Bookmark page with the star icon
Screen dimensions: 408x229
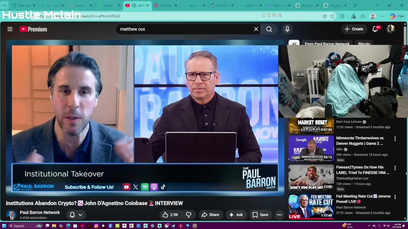(x=332, y=16)
